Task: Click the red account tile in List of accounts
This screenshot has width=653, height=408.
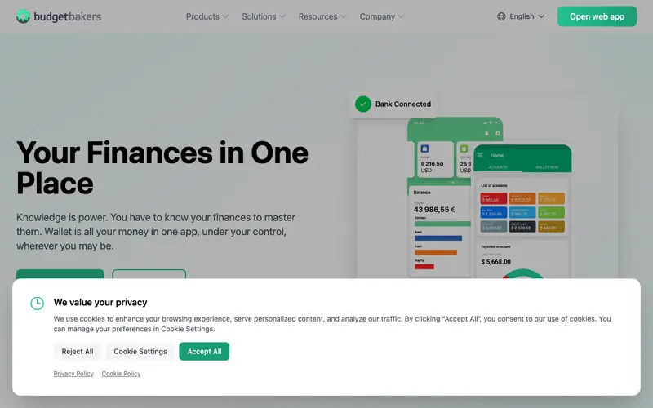Action: pyautogui.click(x=494, y=198)
